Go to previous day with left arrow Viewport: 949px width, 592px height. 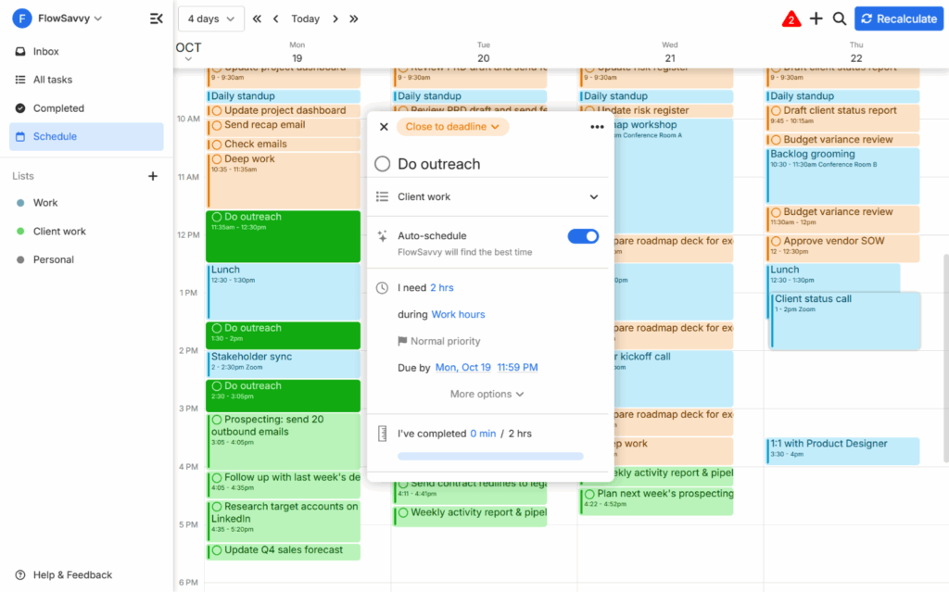coord(276,19)
